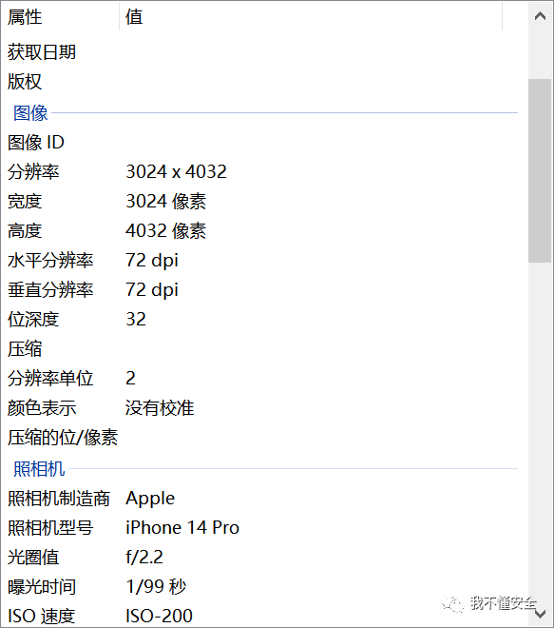The image size is (554, 628).
Task: Collapse the 照相机 section group
Action: (x=39, y=468)
